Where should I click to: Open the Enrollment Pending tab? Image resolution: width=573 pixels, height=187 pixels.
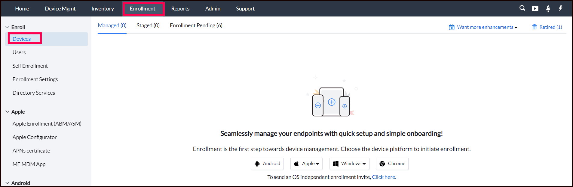(196, 25)
